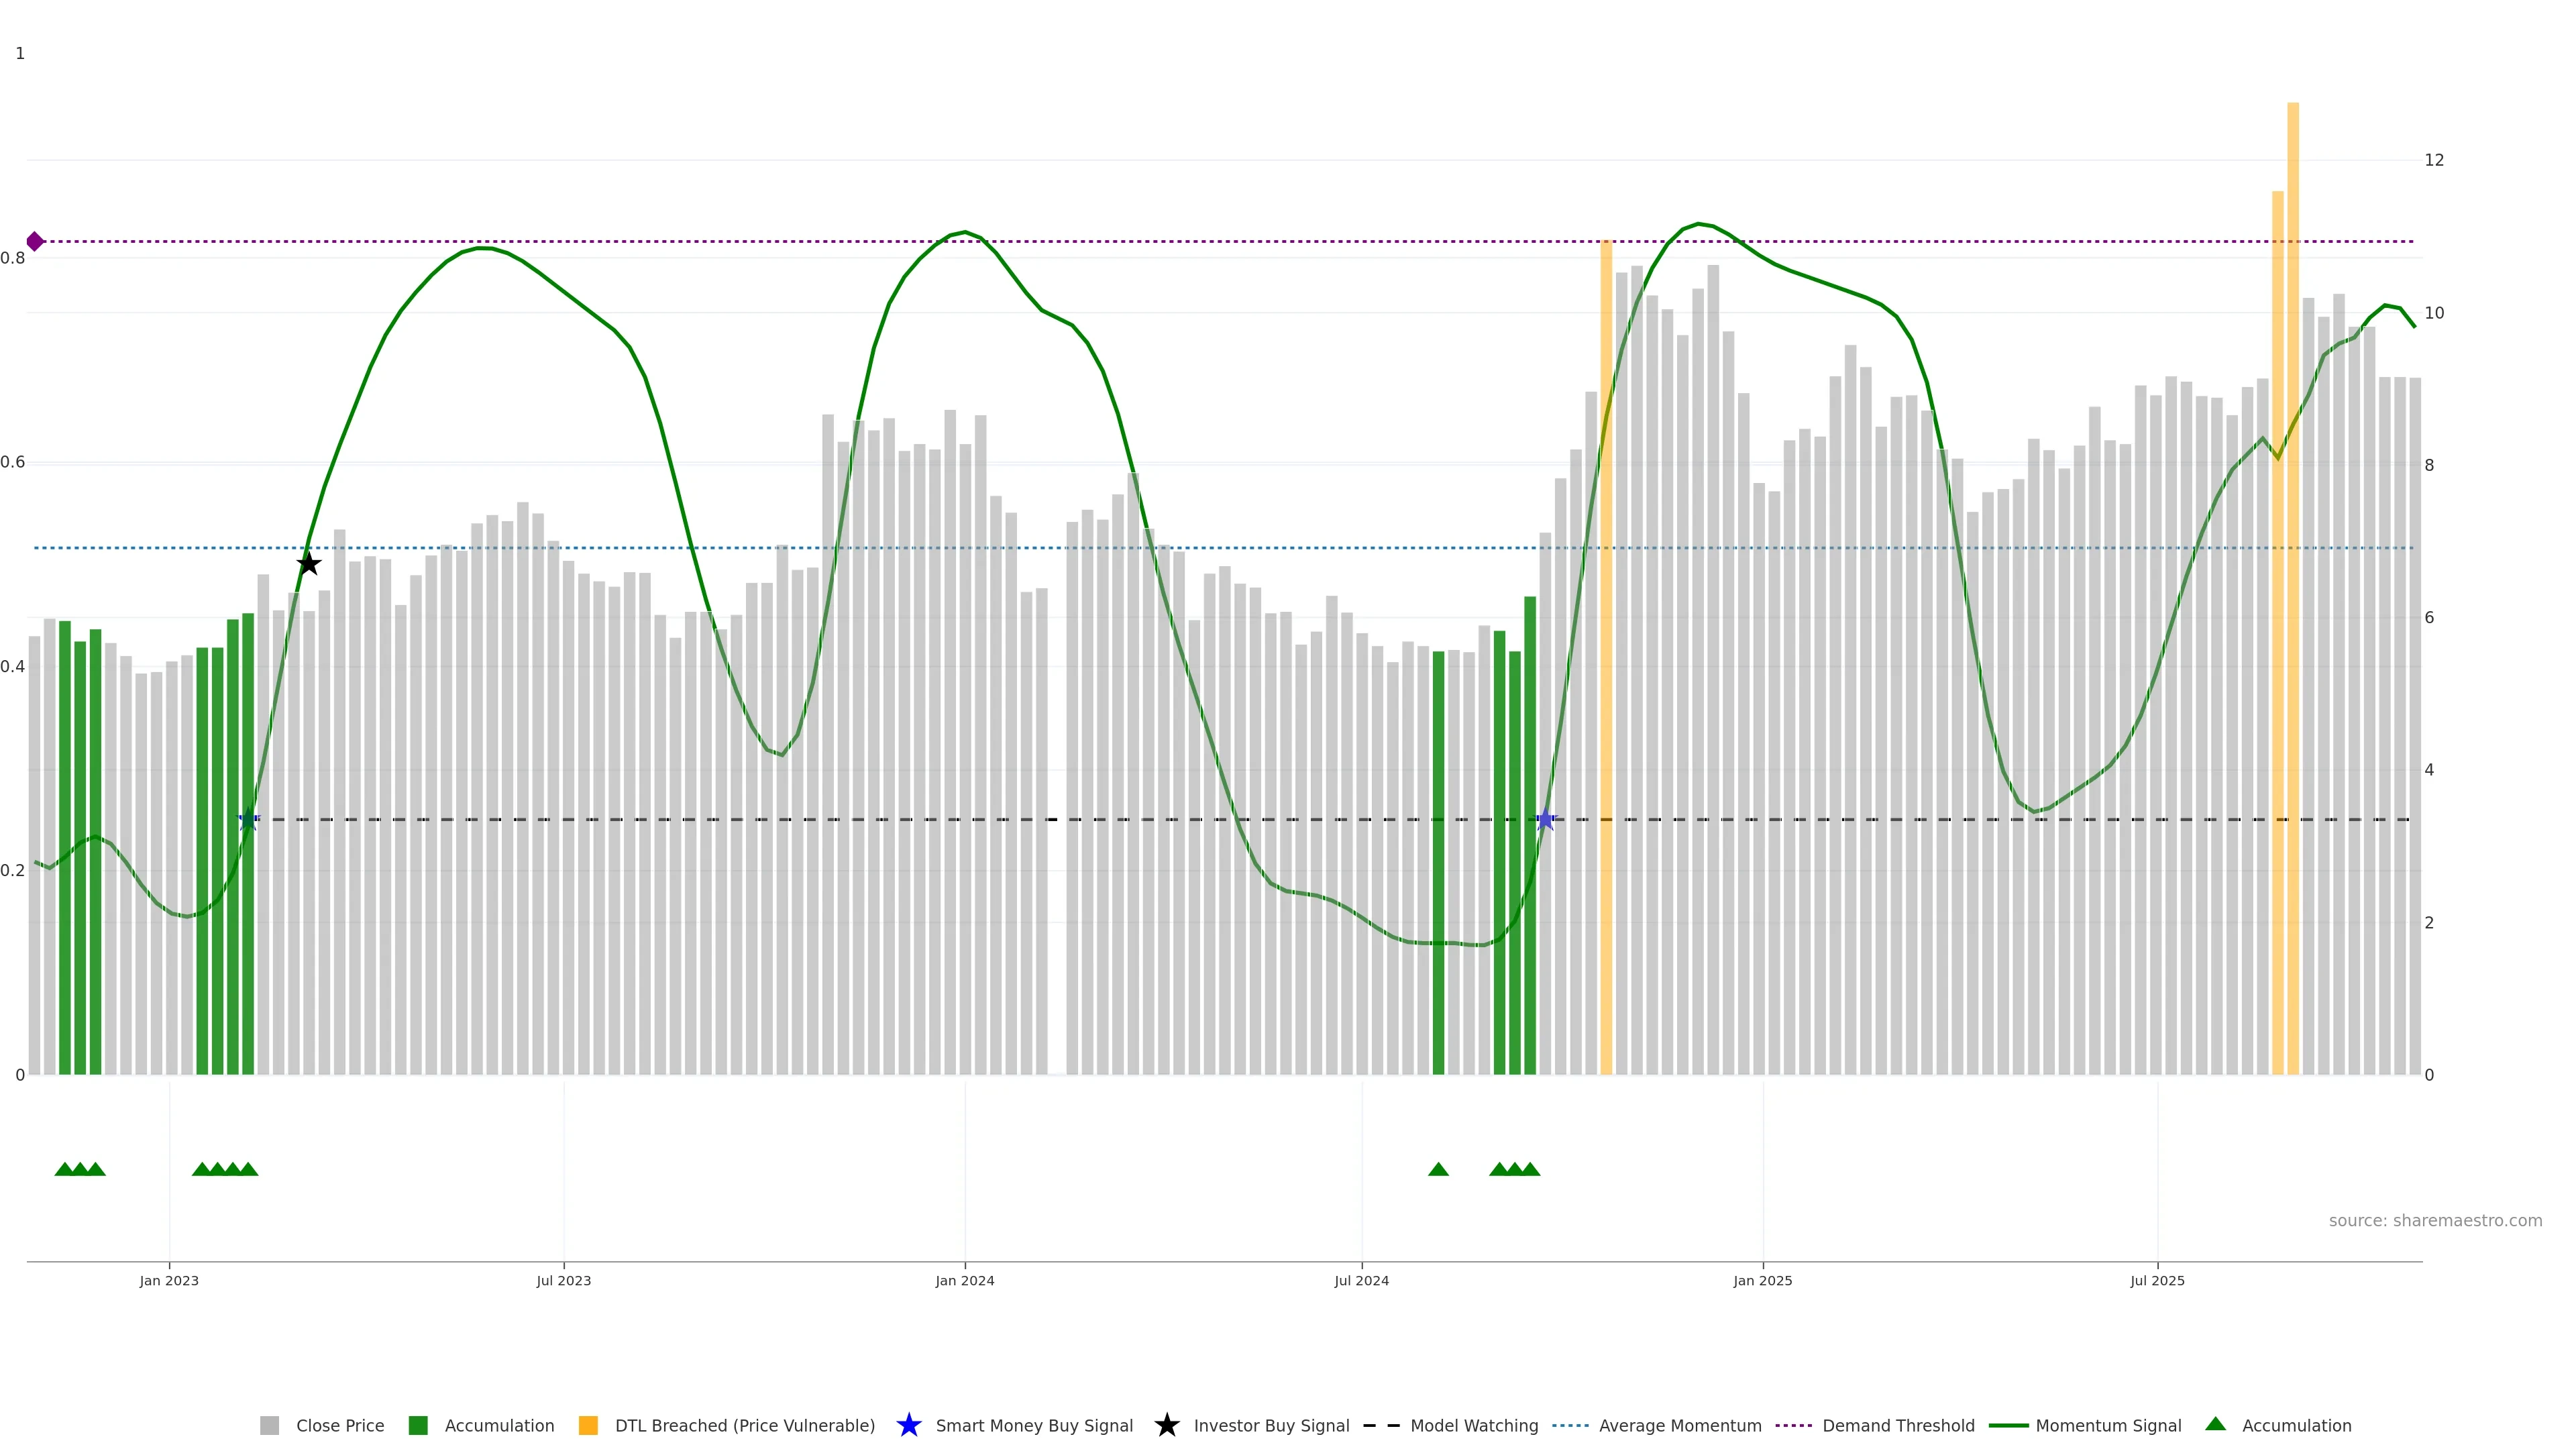
Task: Click the green Accumulation triangle legend icon
Action: (2215, 1424)
